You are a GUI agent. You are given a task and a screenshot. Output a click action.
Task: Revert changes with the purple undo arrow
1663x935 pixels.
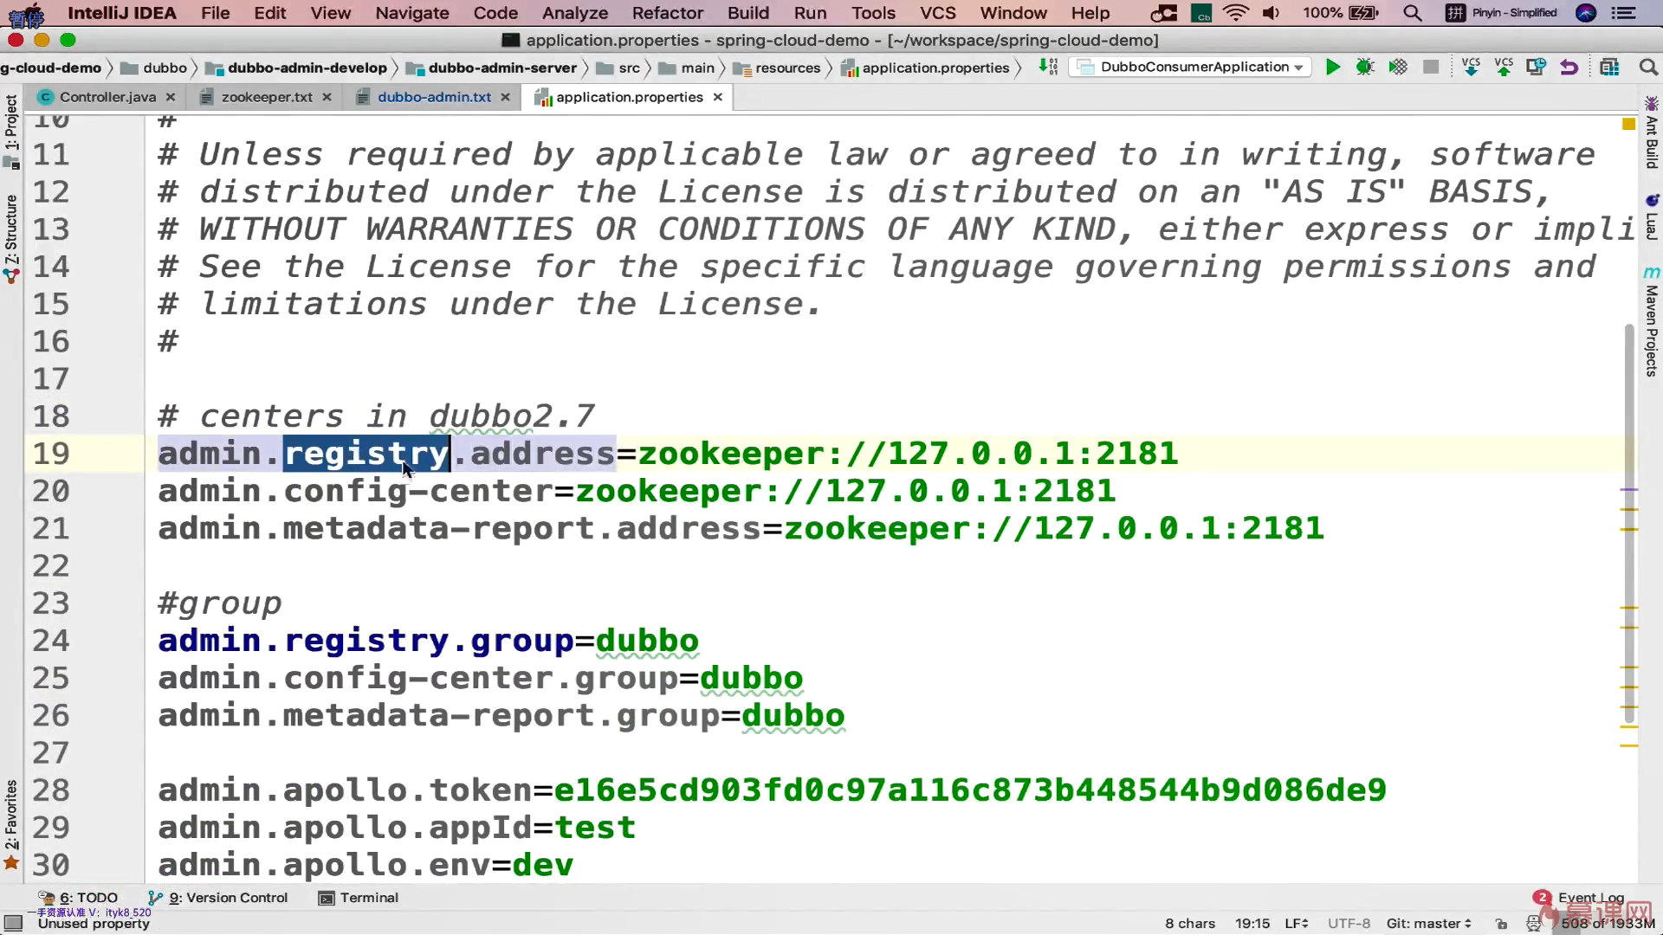tap(1569, 68)
